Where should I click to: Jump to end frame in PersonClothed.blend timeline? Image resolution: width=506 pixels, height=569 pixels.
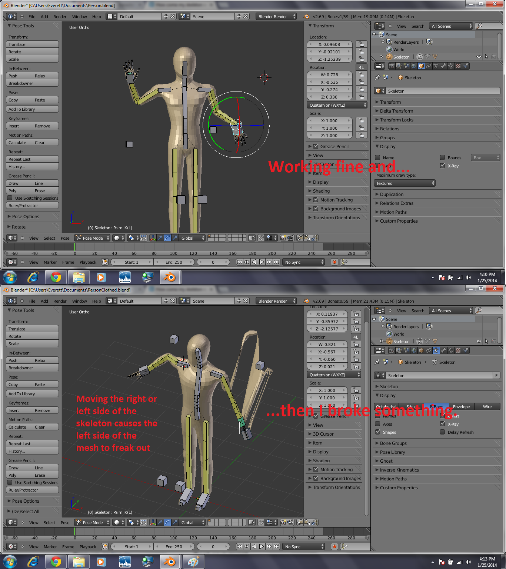coord(276,546)
